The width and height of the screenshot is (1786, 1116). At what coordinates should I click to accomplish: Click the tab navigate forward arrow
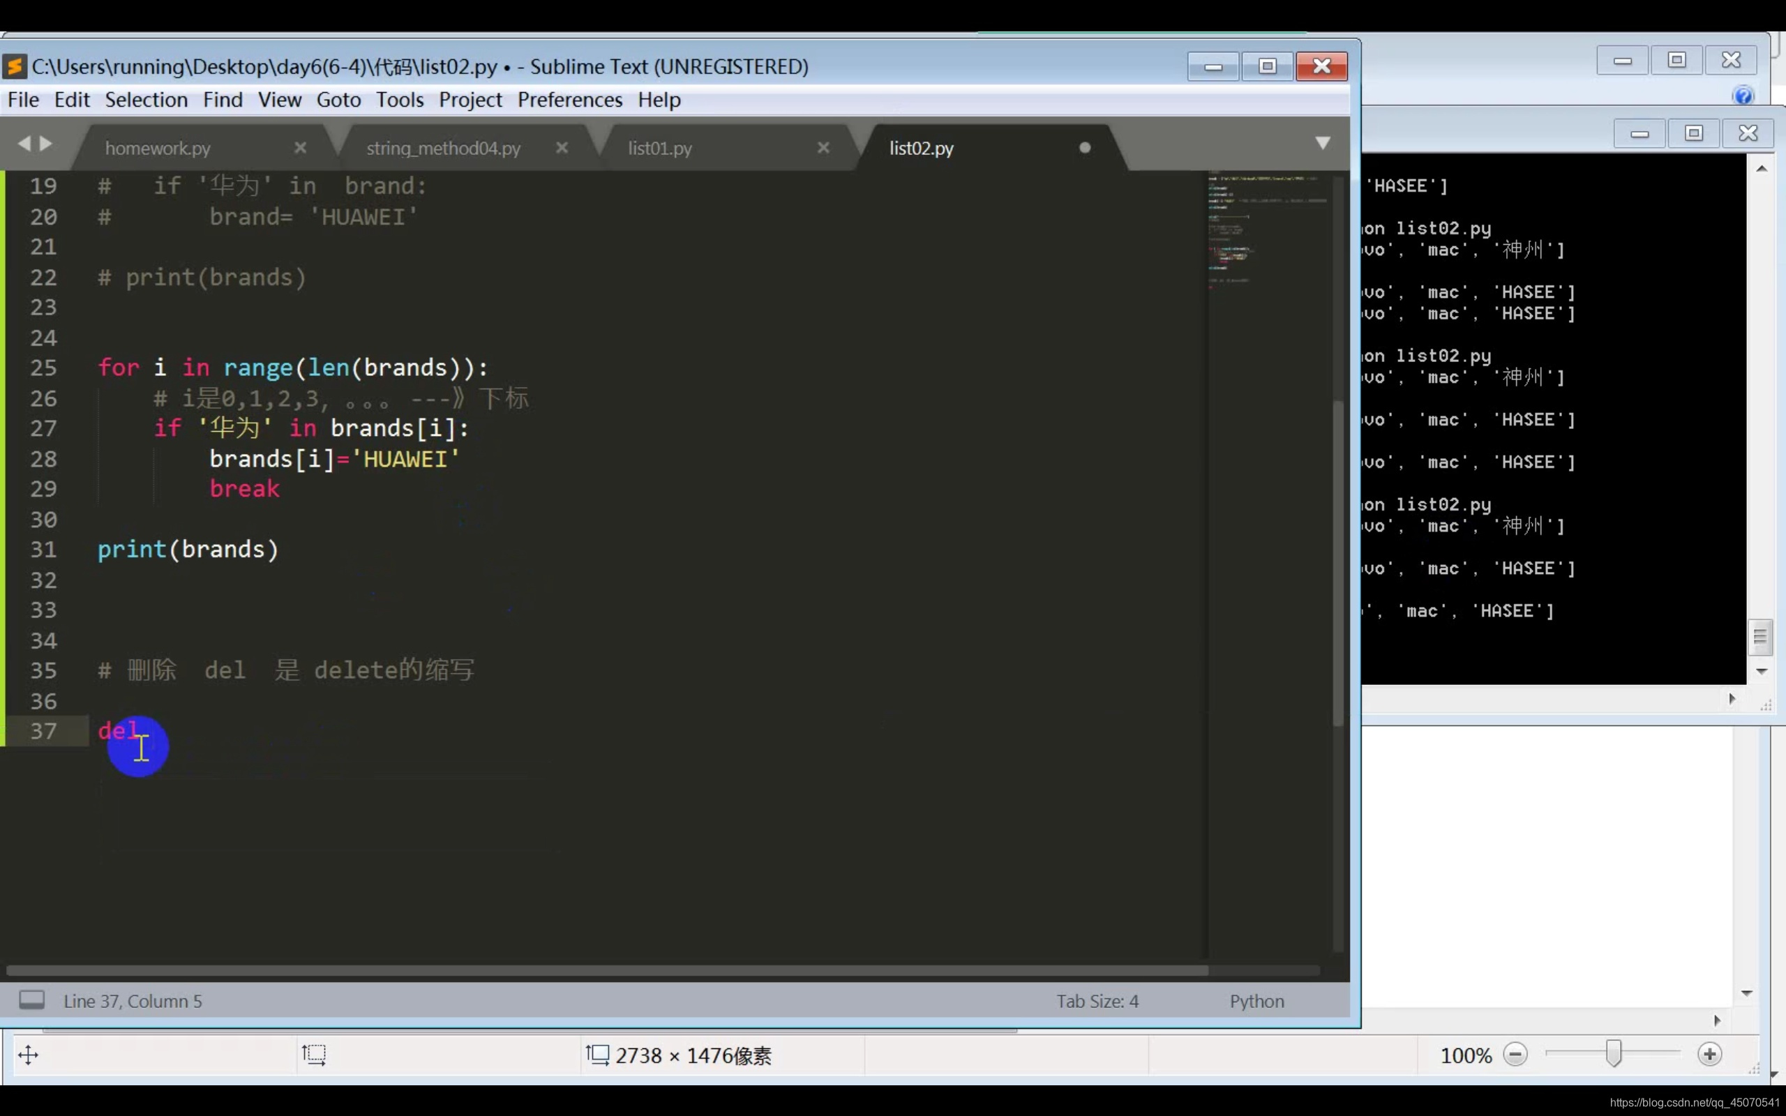click(47, 143)
